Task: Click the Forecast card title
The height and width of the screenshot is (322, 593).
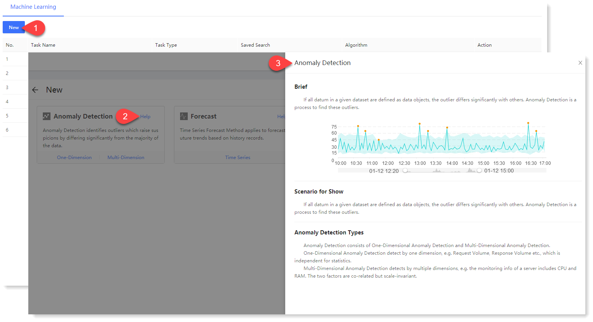Action: click(x=203, y=116)
